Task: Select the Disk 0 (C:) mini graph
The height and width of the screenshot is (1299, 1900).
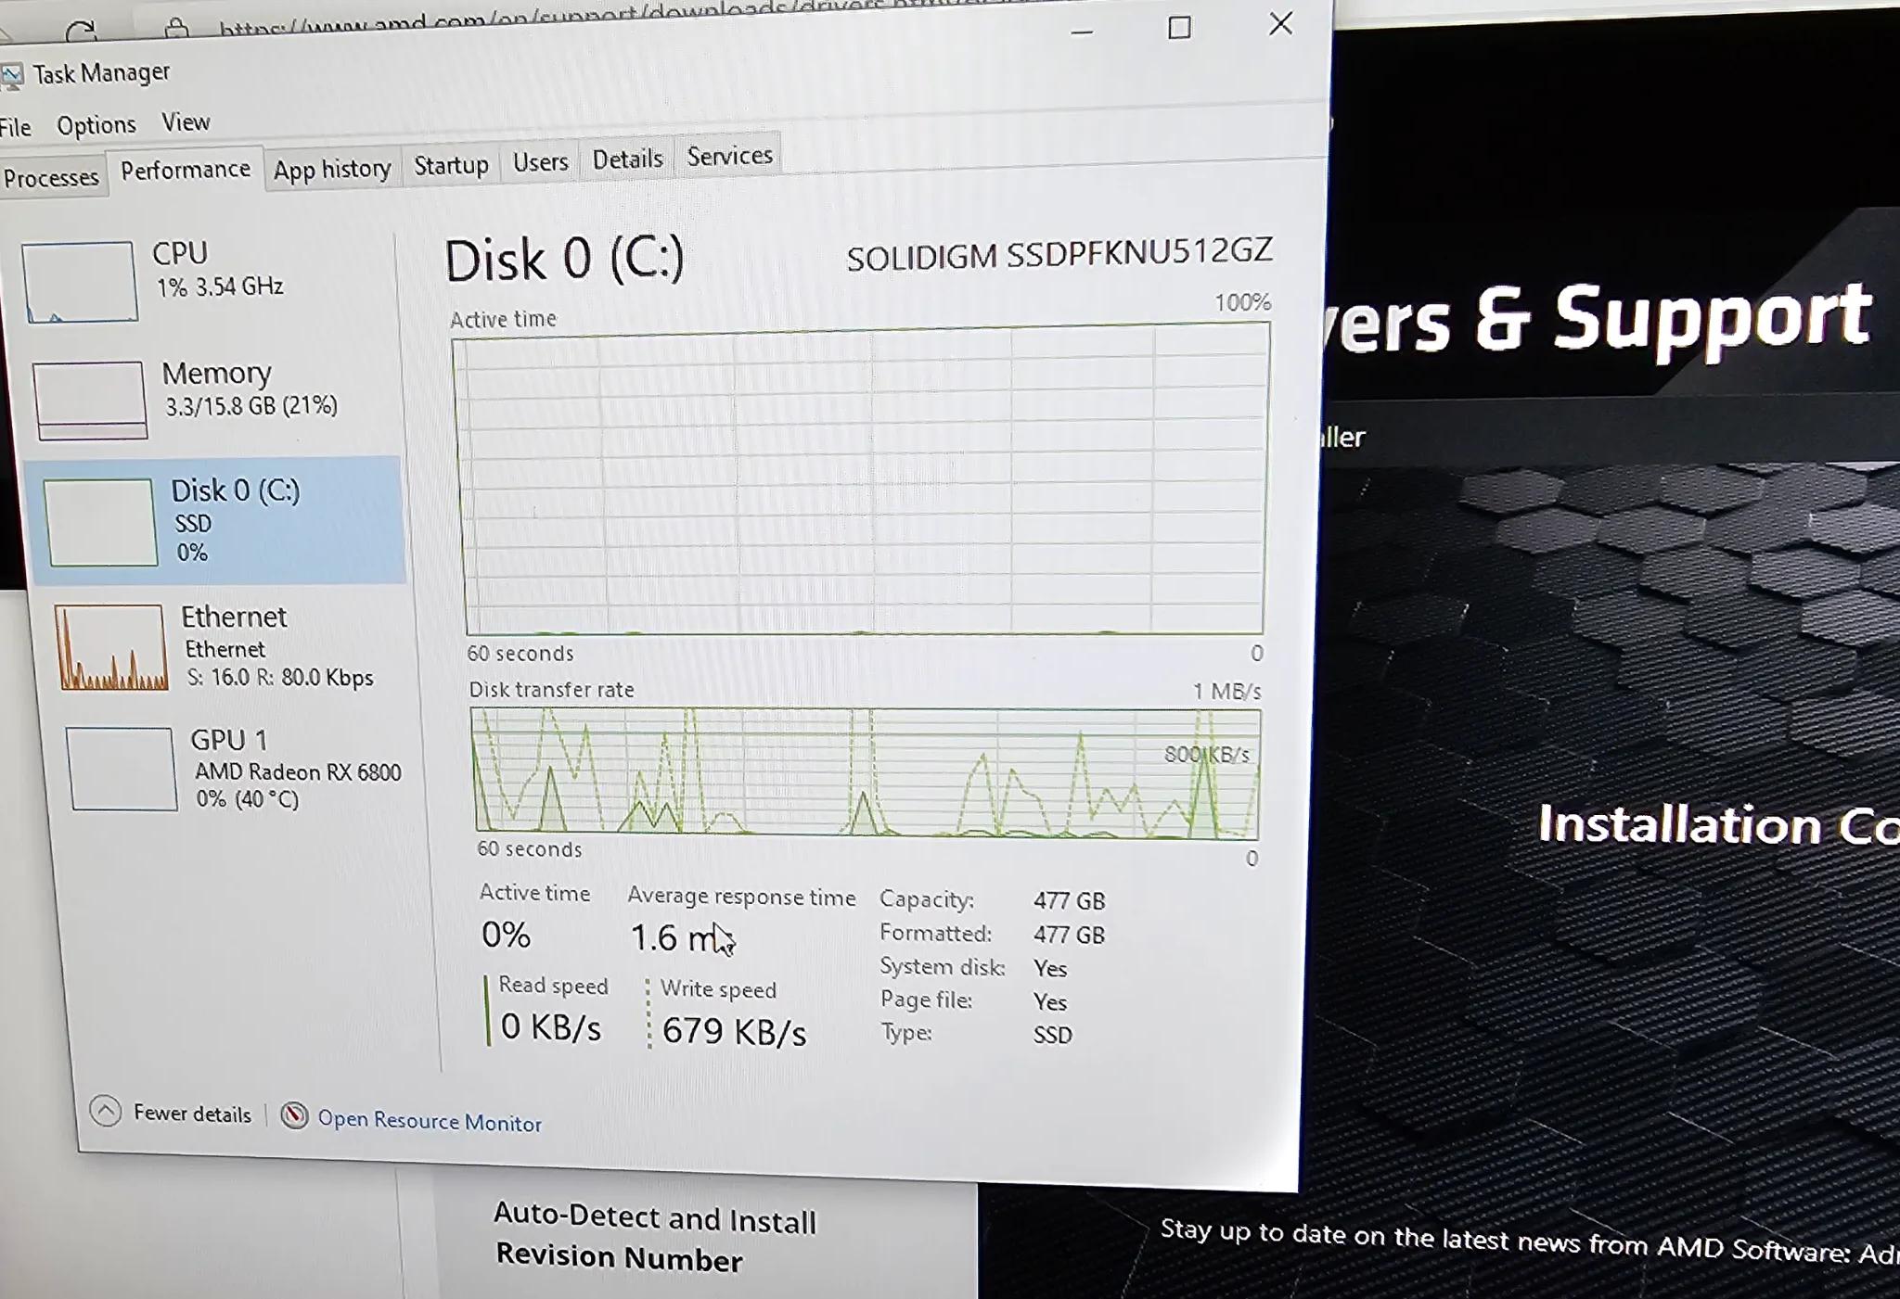Action: click(101, 522)
